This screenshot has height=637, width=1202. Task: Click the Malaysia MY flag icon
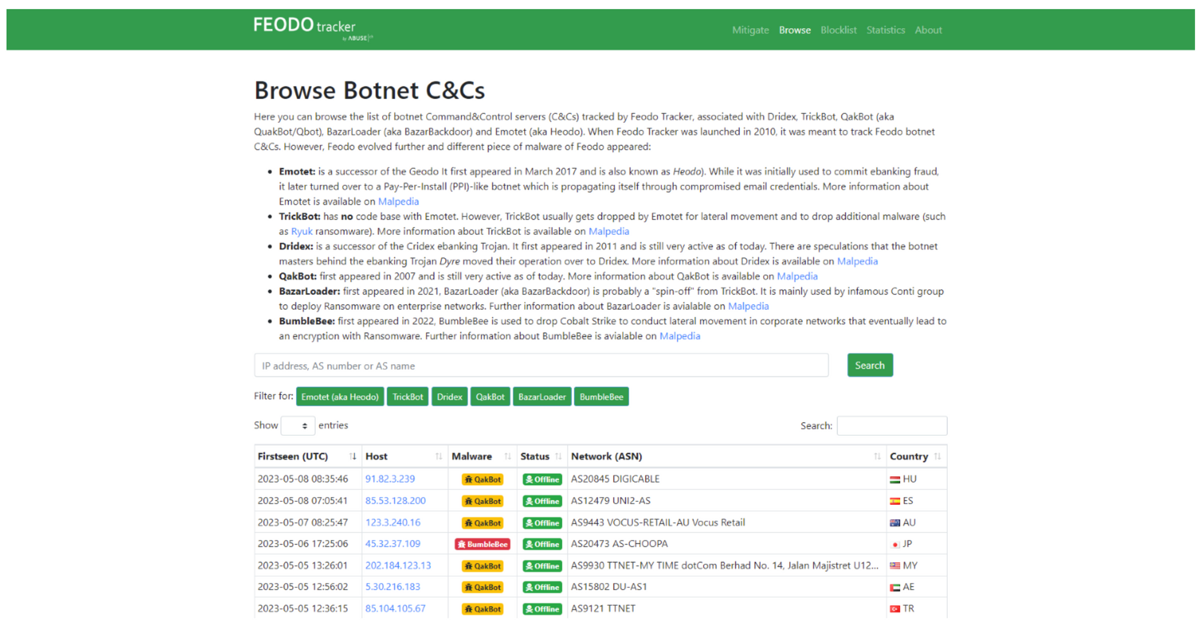pos(895,566)
